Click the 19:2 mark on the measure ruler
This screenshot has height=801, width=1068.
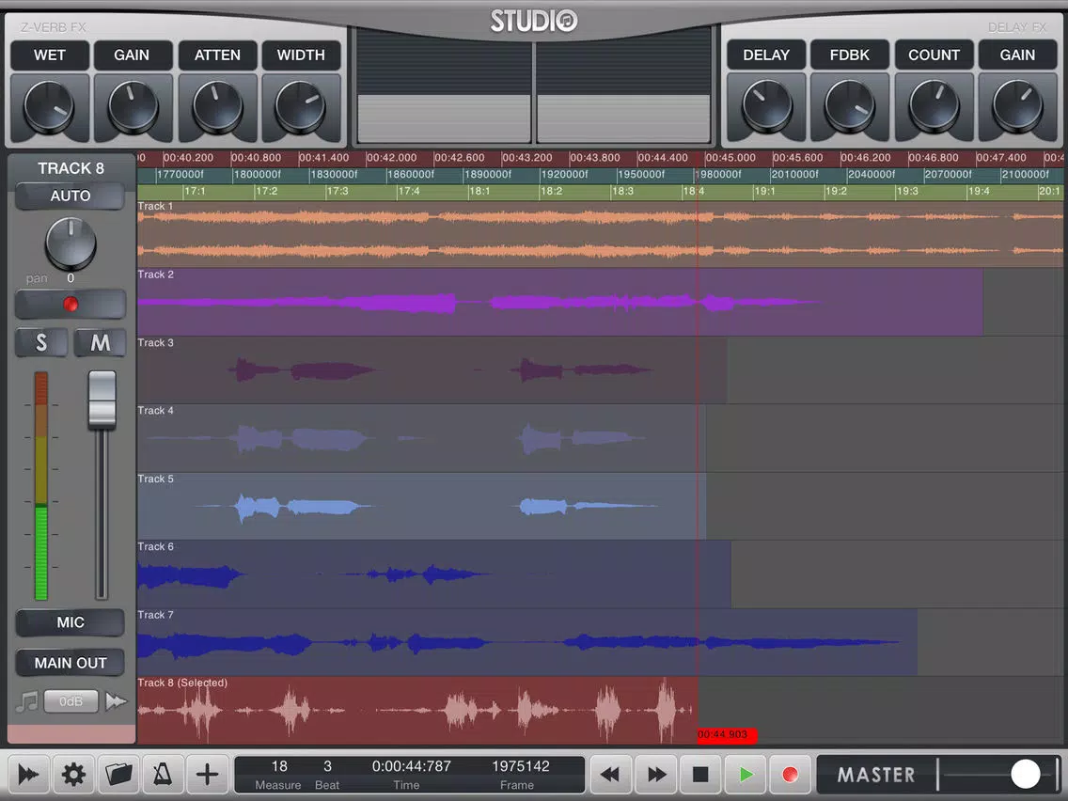[836, 192]
